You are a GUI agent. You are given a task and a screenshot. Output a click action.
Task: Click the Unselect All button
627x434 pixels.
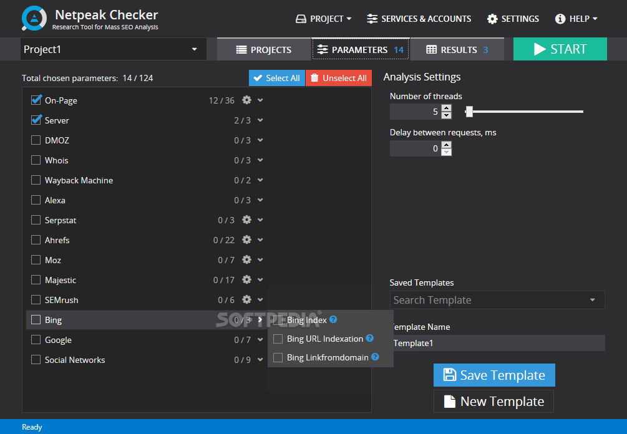pyautogui.click(x=339, y=78)
